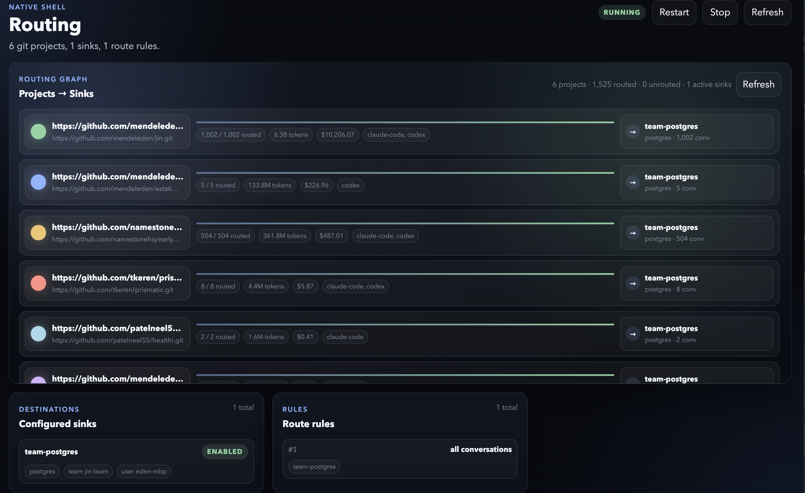Viewport: 805px width, 493px height.
Task: Click the '$226.96' cost chip
Action: pos(317,185)
